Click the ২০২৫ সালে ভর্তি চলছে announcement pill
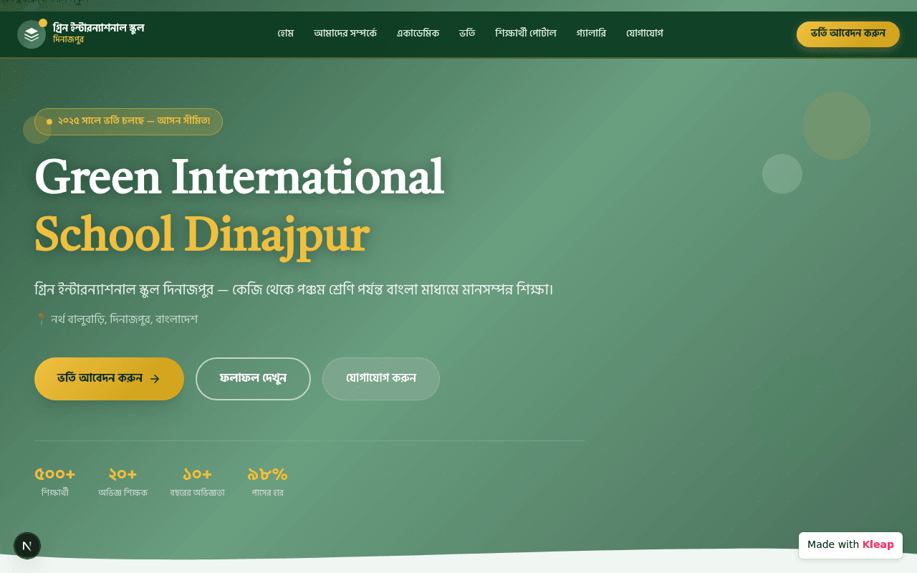This screenshot has height=573, width=917. [128, 122]
